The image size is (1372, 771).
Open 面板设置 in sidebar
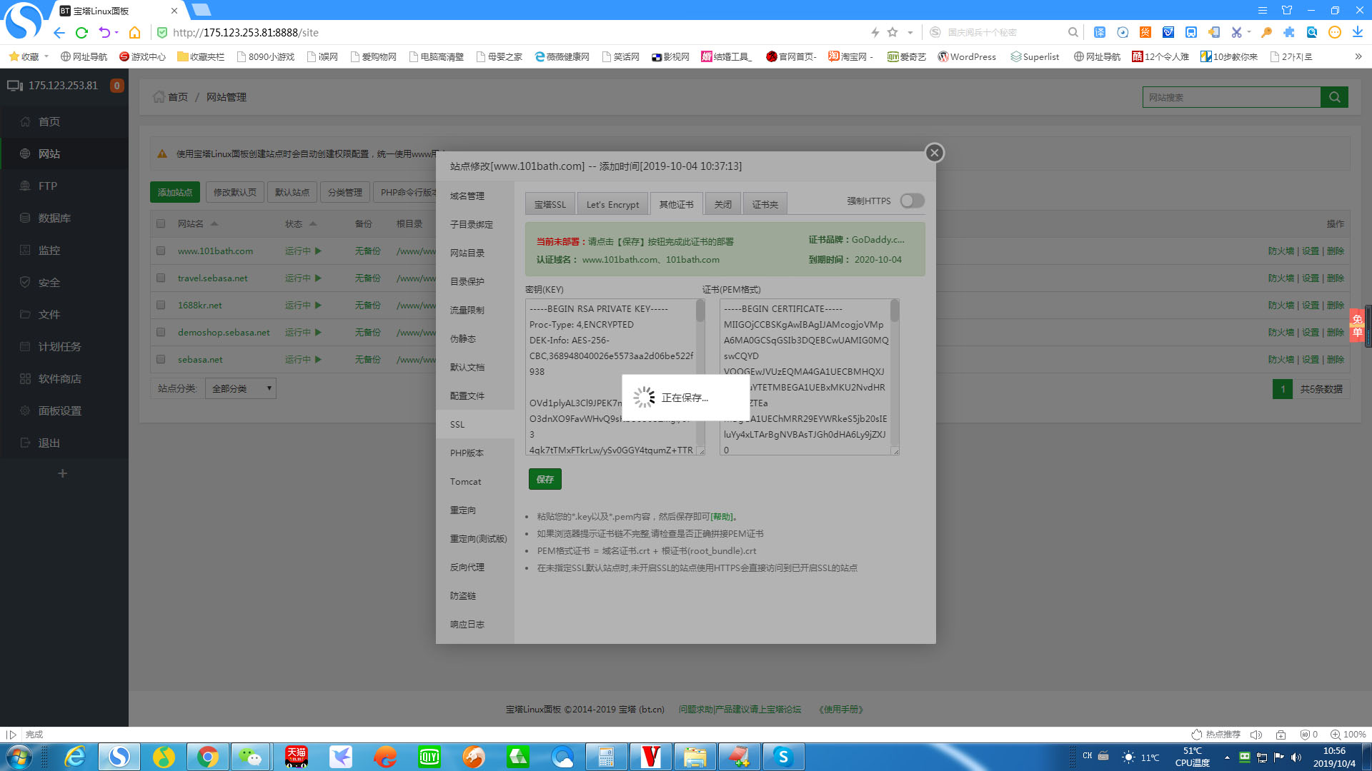(60, 411)
